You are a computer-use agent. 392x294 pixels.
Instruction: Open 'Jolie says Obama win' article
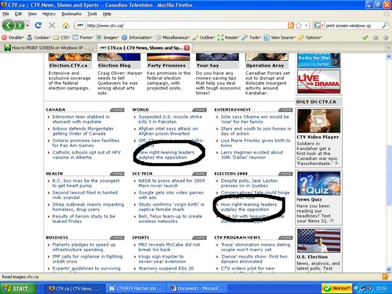(x=255, y=119)
